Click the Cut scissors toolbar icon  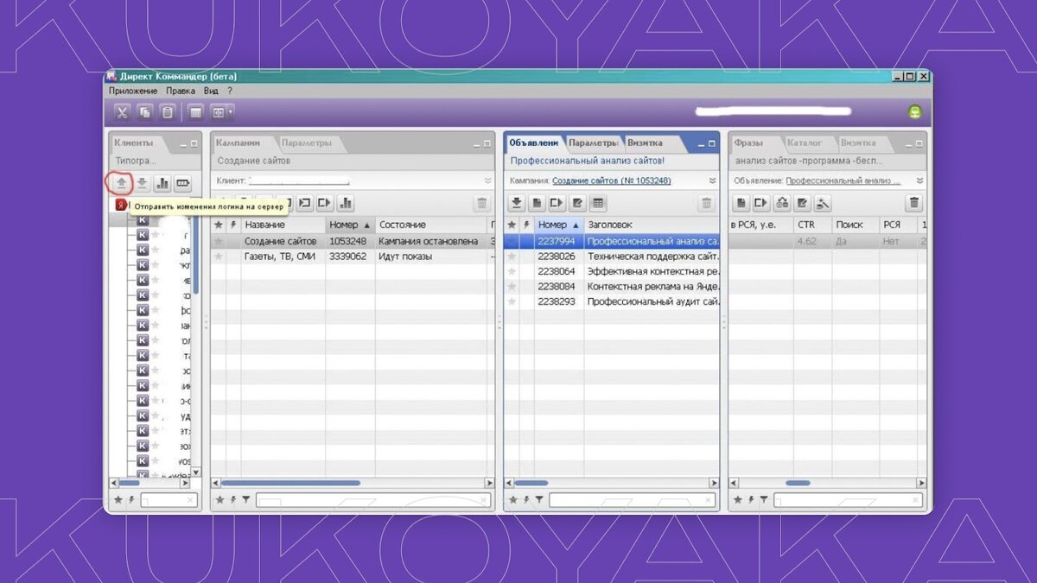122,112
